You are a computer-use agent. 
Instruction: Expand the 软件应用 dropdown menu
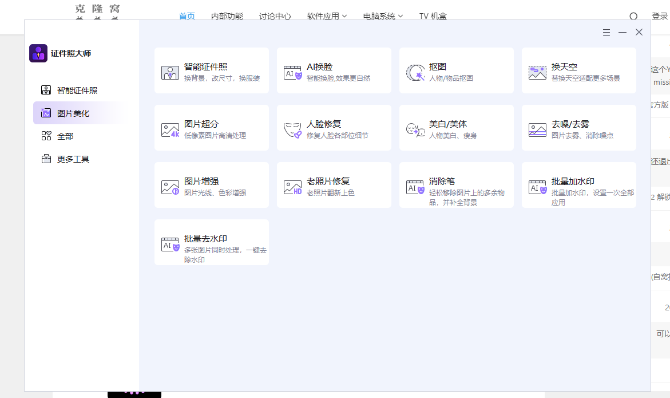tap(327, 16)
